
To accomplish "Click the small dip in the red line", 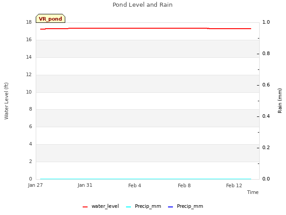I will point(208,29).
